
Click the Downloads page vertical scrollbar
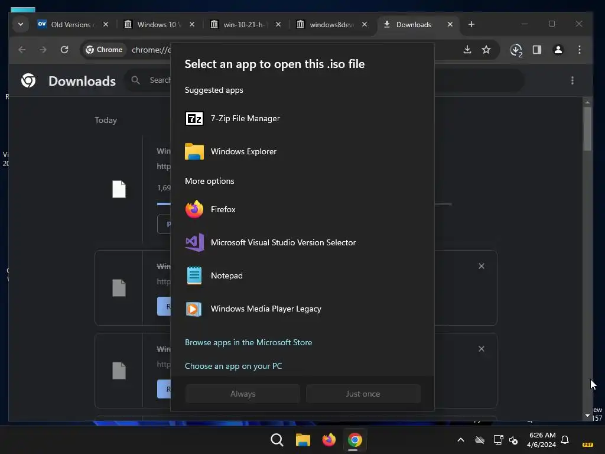(x=588, y=128)
